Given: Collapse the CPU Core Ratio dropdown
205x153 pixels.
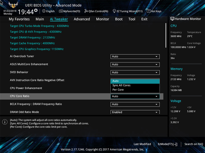Looking at the screenshot, I should coord(135,96).
